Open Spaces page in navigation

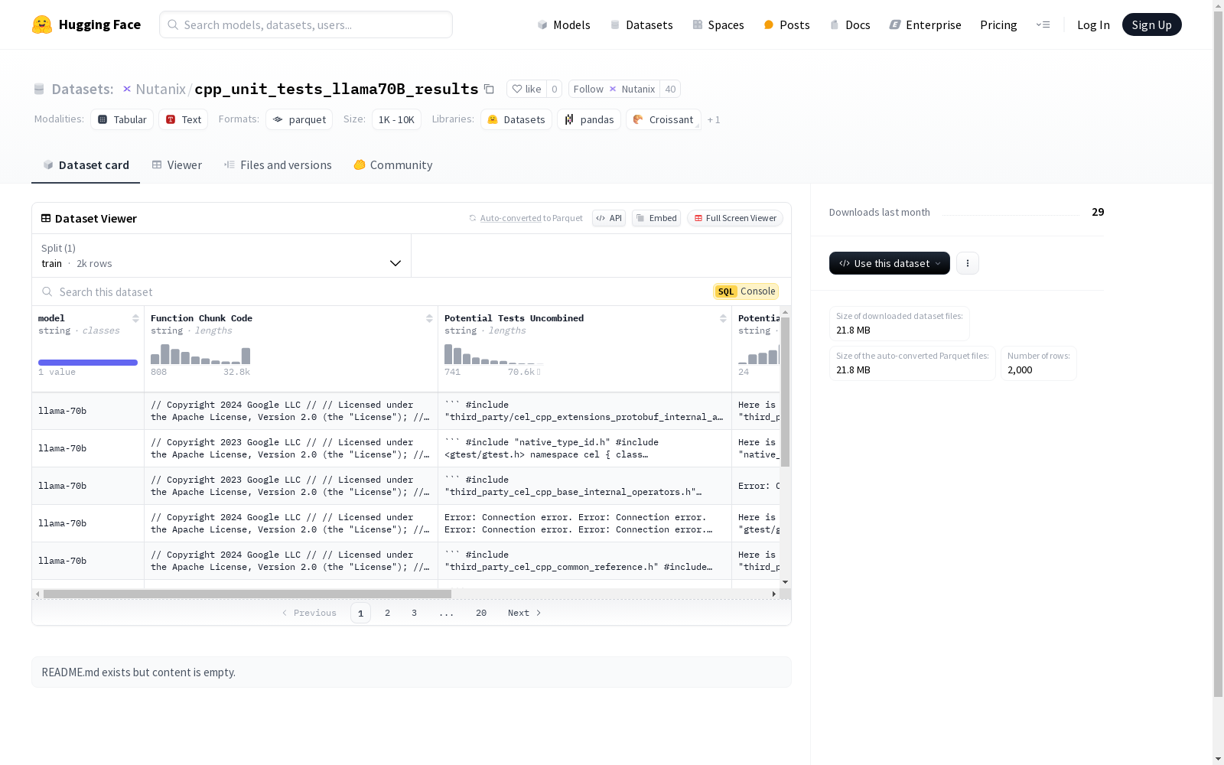pos(718,24)
